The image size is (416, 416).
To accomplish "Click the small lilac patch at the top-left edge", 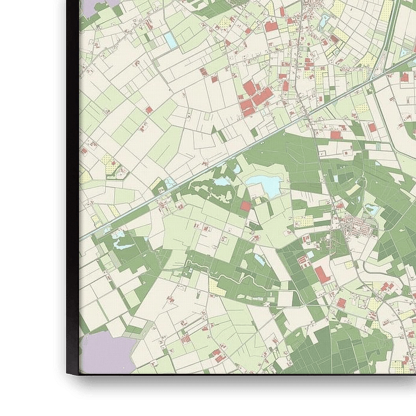I will coord(91,7).
